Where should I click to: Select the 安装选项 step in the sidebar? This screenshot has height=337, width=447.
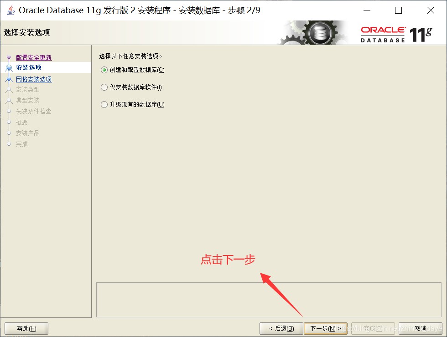[29, 68]
